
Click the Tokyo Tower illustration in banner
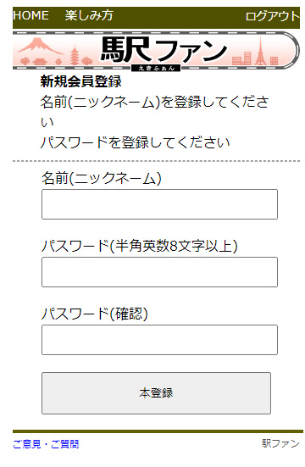(x=261, y=51)
